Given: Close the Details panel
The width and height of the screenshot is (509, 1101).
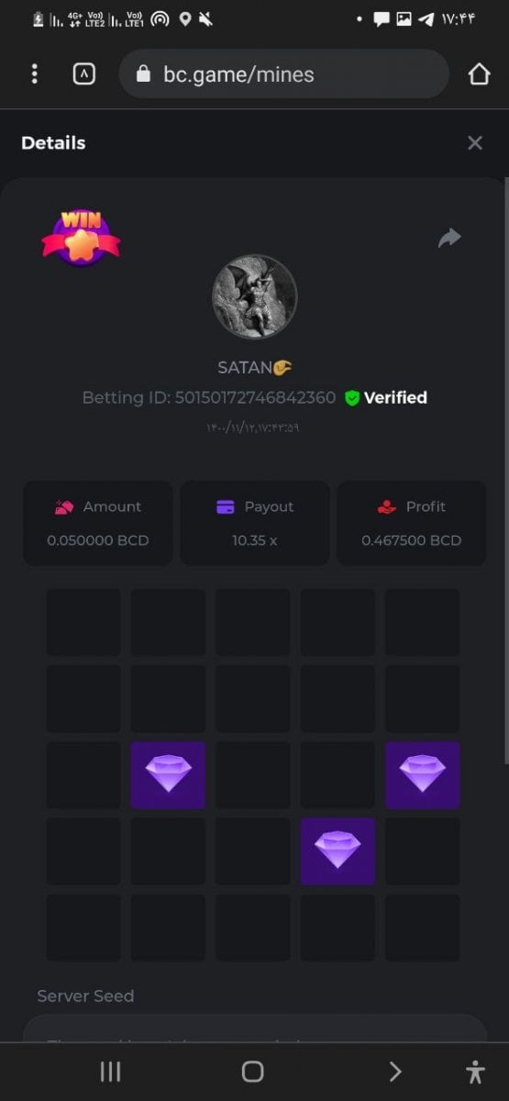Looking at the screenshot, I should point(475,143).
